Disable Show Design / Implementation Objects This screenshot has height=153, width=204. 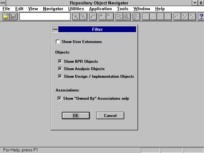(x=60, y=76)
